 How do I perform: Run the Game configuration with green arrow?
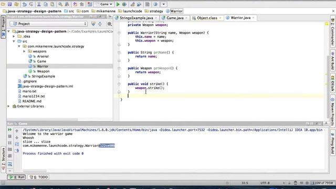118,4
